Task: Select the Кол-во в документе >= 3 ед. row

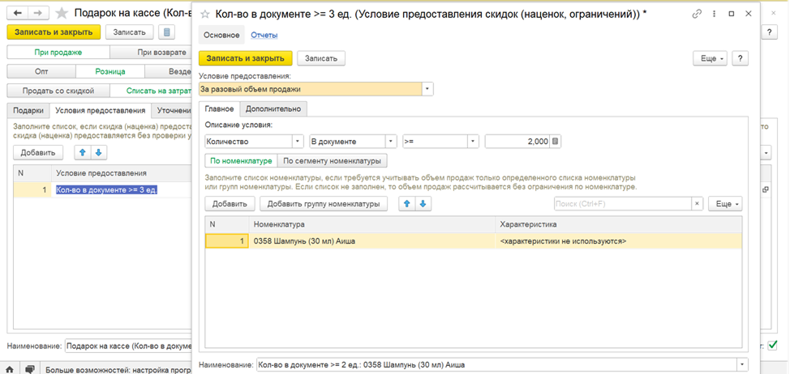Action: pyautogui.click(x=103, y=190)
